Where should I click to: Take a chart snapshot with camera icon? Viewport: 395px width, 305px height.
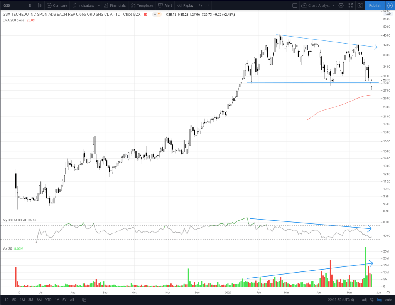click(360, 5)
